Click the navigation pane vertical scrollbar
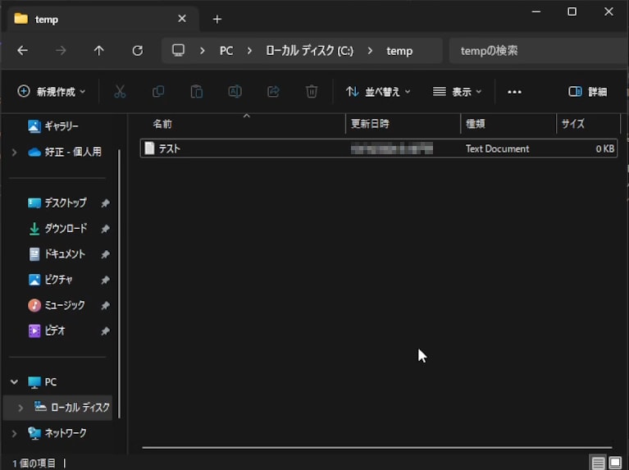The height and width of the screenshot is (470, 629). click(x=119, y=283)
